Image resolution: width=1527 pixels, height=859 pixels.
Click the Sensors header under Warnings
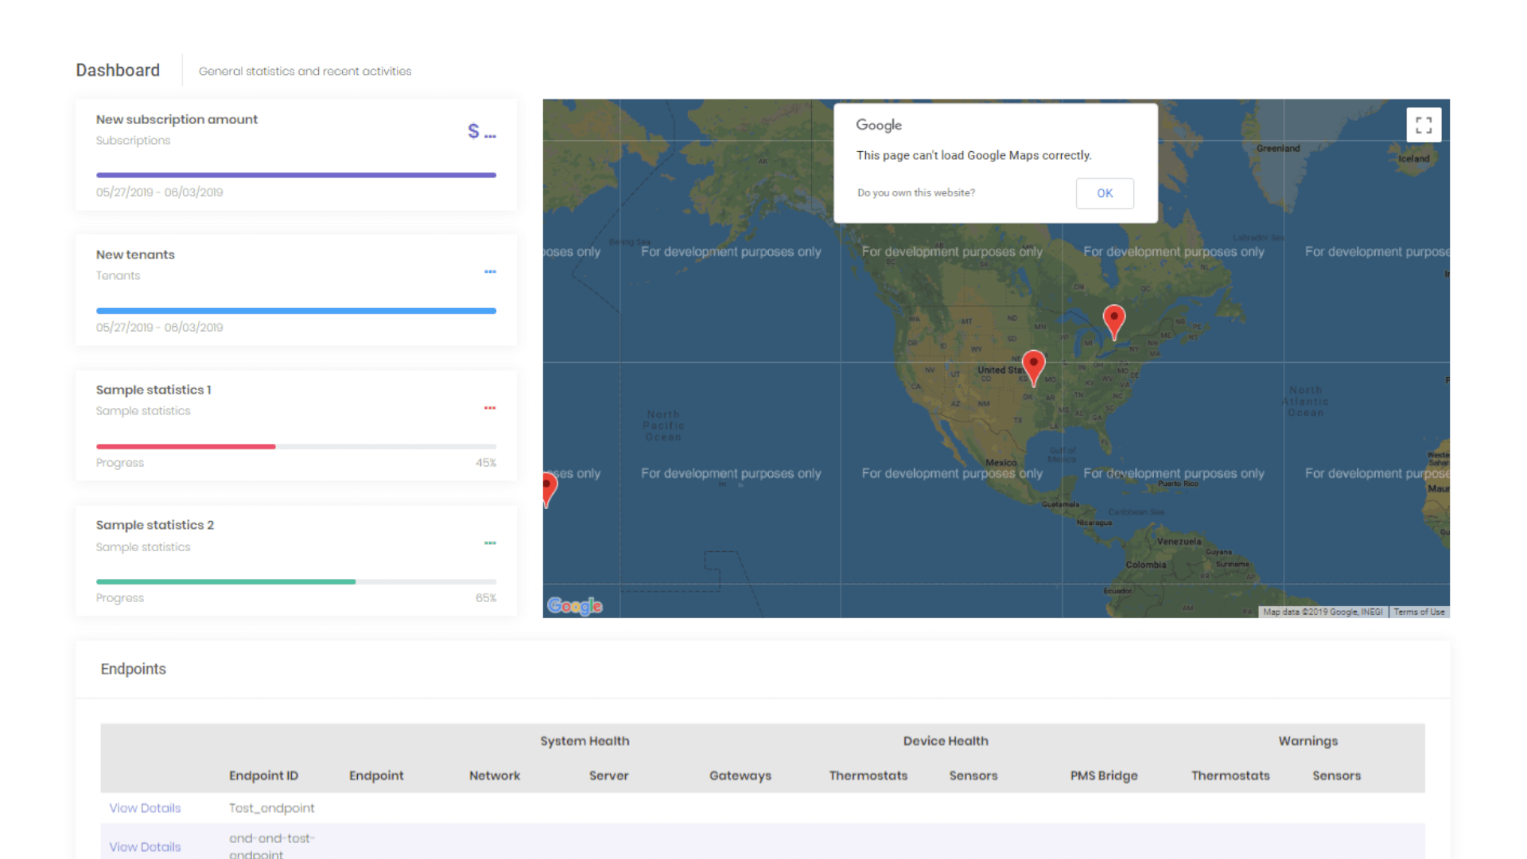[1336, 775]
